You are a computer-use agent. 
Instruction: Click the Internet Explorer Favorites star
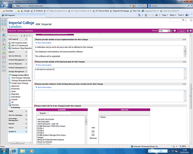point(3,11)
